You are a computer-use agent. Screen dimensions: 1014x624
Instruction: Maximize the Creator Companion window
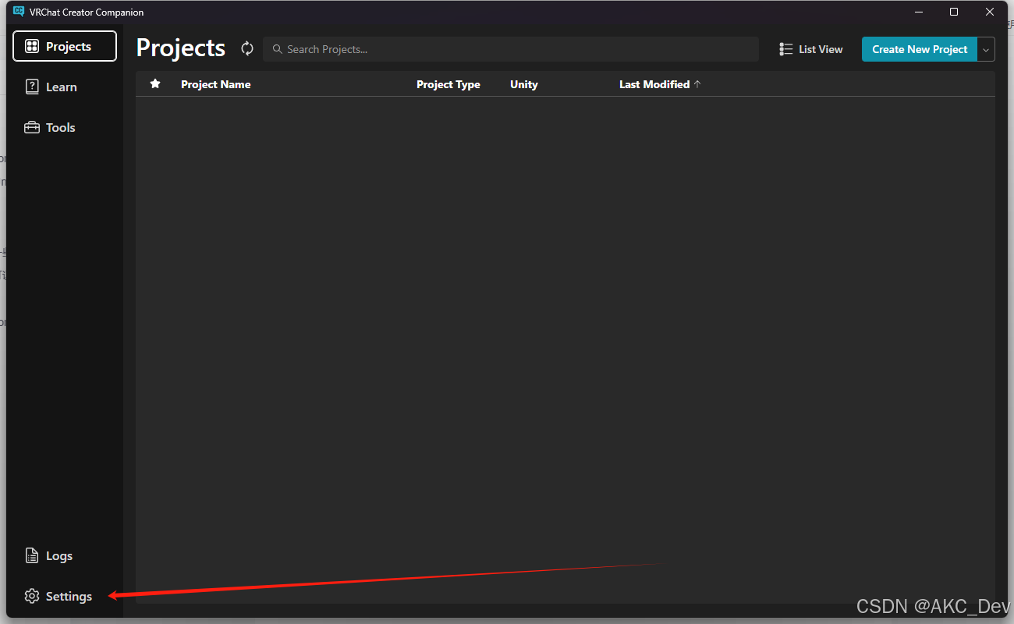954,12
